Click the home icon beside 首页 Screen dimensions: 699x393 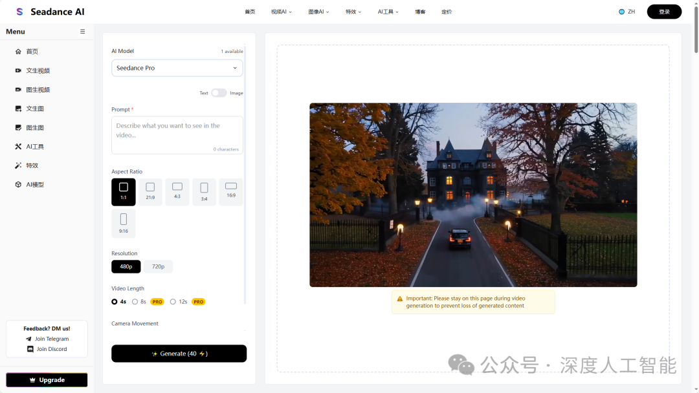tap(18, 52)
